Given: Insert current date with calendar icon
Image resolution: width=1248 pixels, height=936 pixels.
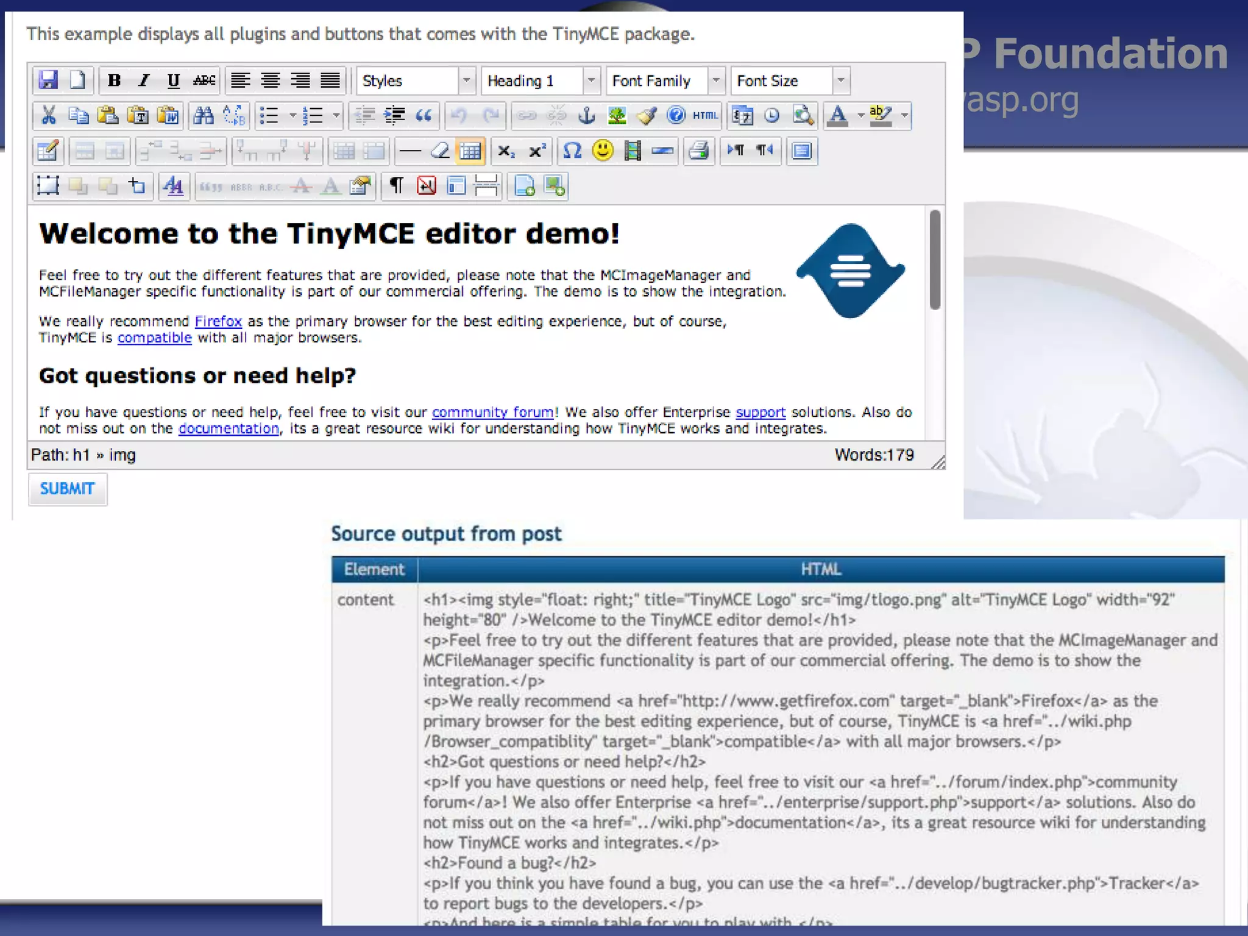Looking at the screenshot, I should (742, 115).
